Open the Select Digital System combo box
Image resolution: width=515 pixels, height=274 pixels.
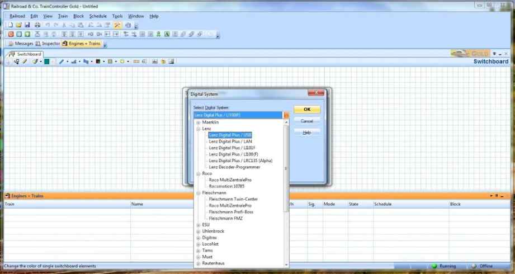pos(286,115)
